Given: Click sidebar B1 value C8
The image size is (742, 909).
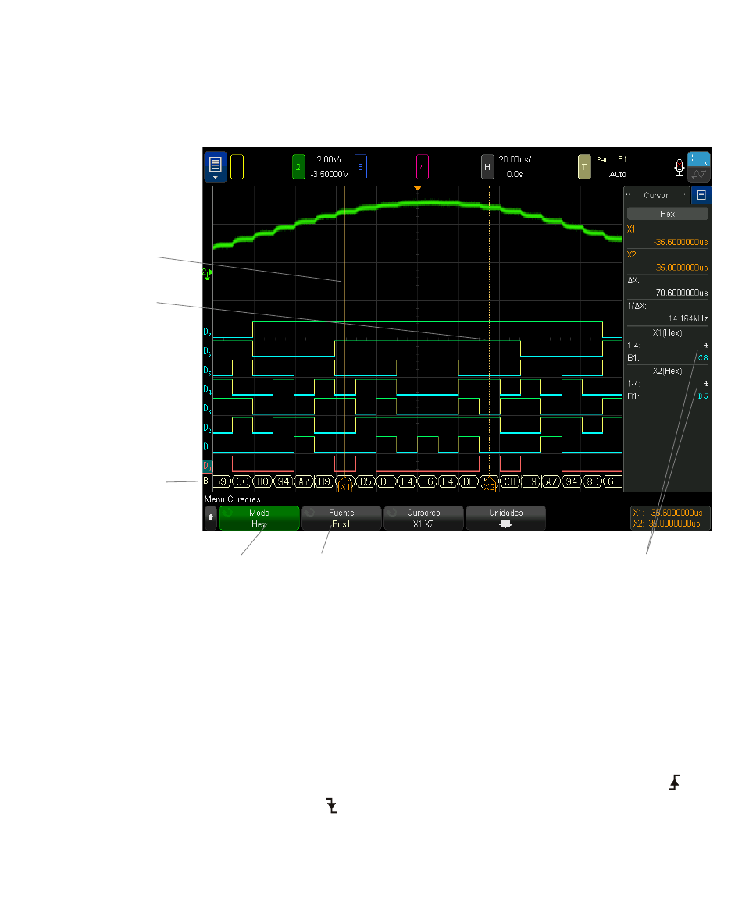Looking at the screenshot, I should tap(702, 358).
